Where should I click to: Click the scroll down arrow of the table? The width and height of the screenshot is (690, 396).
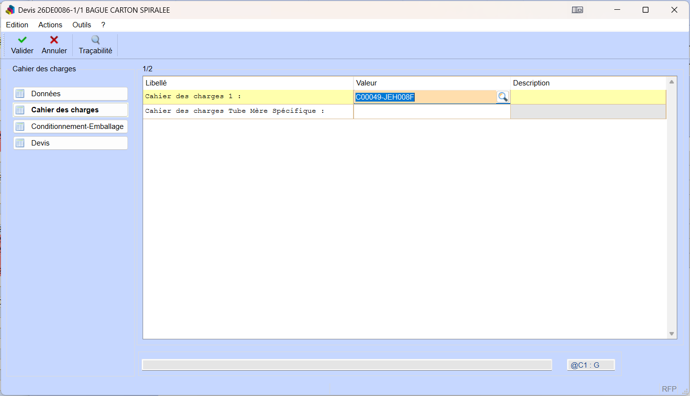point(671,333)
